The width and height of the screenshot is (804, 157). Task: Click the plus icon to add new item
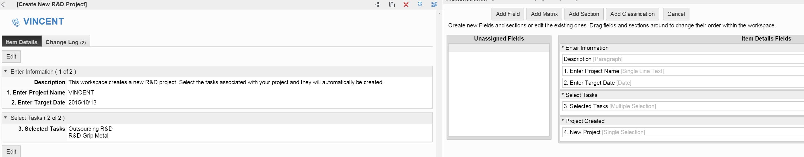378,4
